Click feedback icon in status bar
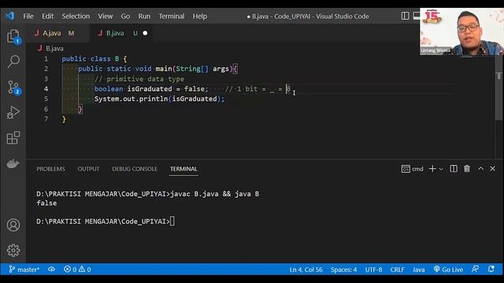 pyautogui.click(x=476, y=270)
